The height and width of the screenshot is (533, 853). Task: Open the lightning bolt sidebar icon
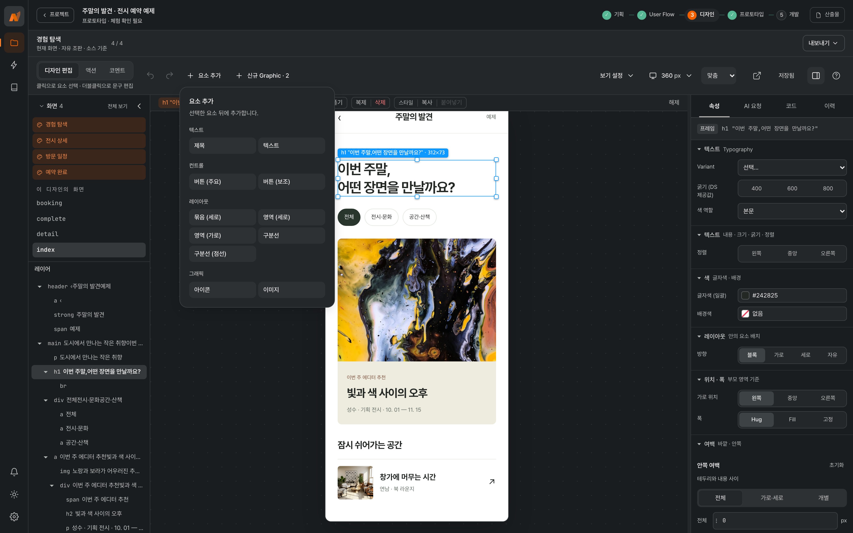pyautogui.click(x=14, y=65)
